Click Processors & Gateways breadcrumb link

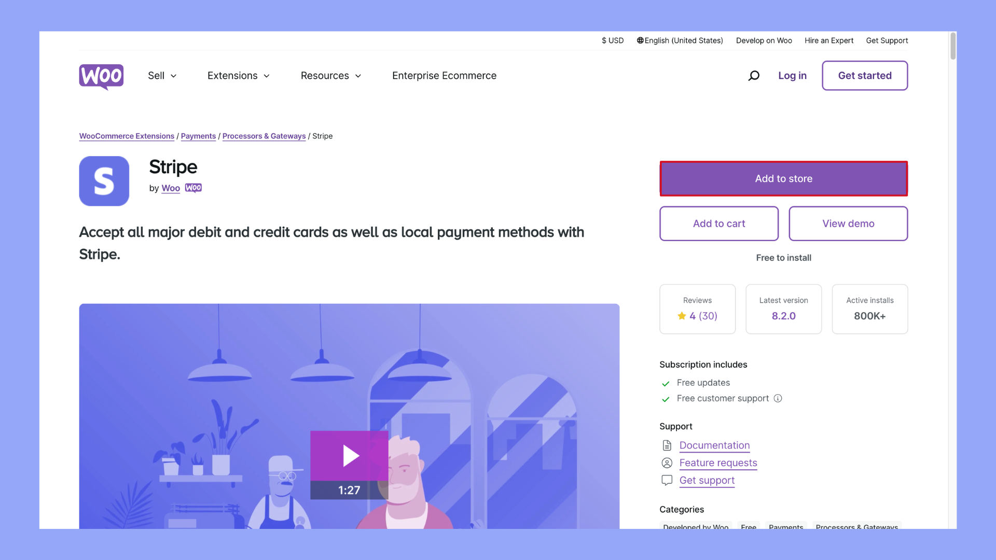coord(264,136)
